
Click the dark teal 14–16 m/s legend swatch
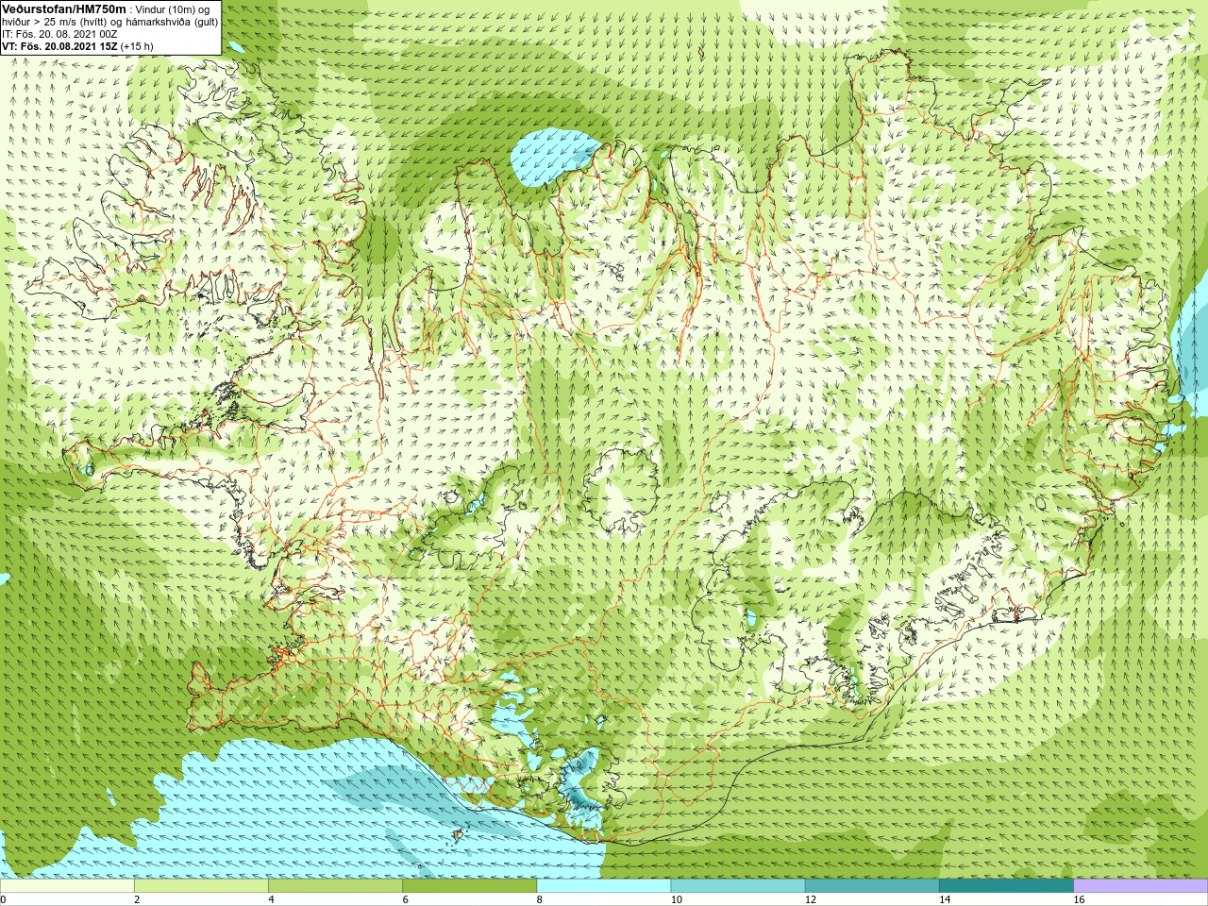(1006, 886)
